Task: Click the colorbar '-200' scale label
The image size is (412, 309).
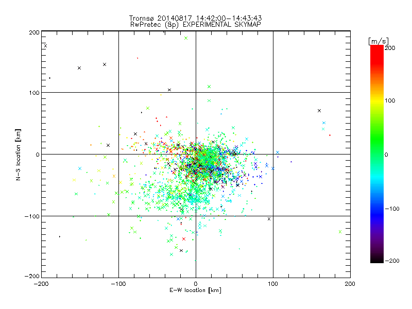Action: coord(392,261)
